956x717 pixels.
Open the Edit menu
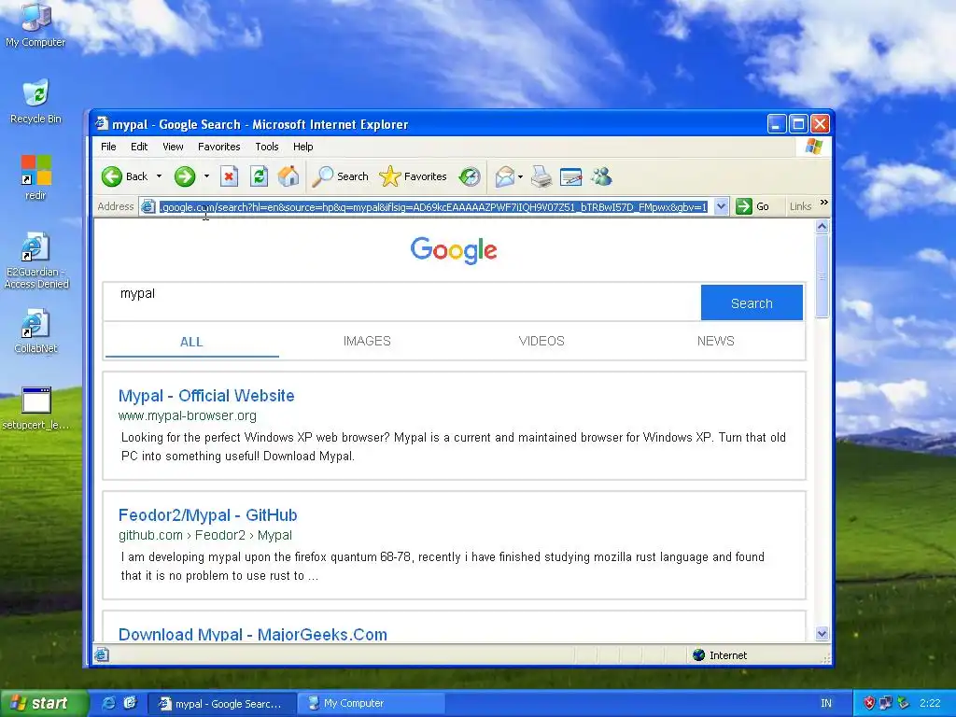(x=139, y=147)
